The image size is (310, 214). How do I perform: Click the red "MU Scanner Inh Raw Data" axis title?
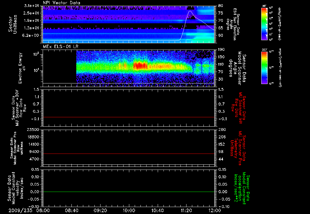point(238,108)
